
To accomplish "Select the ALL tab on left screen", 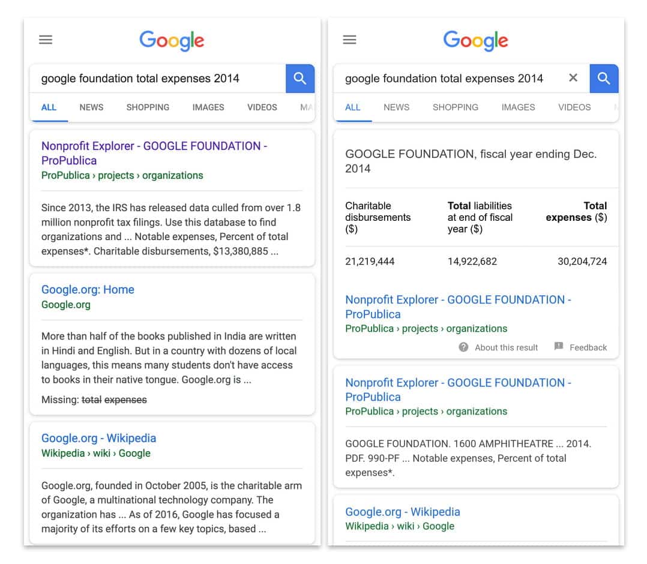I will (49, 107).
